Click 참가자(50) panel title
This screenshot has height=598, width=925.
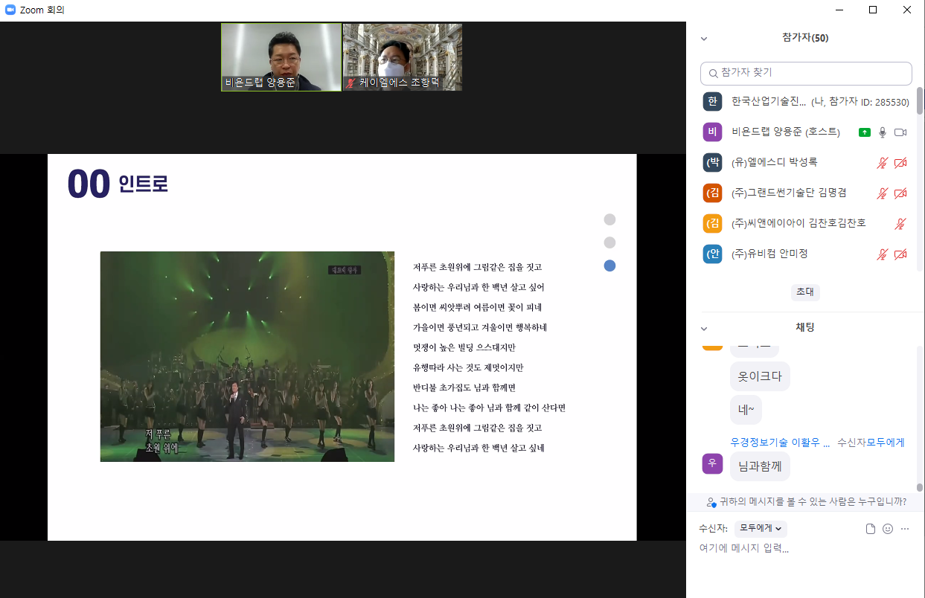(x=805, y=37)
